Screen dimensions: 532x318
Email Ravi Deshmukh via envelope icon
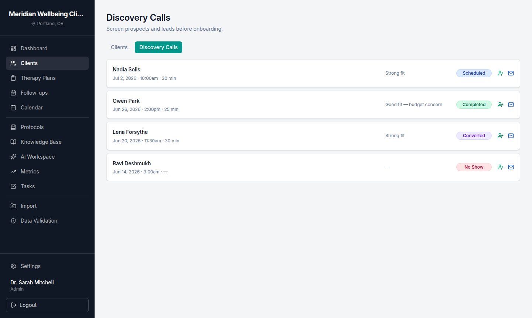tap(511, 167)
